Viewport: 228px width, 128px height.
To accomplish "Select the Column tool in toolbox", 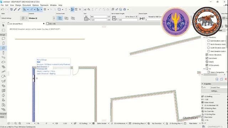I will (x=3, y=53).
